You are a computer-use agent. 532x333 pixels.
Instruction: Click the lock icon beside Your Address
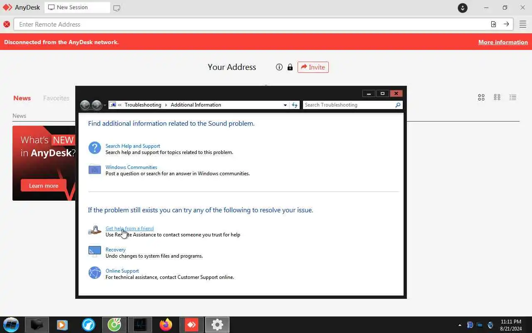[x=290, y=67]
